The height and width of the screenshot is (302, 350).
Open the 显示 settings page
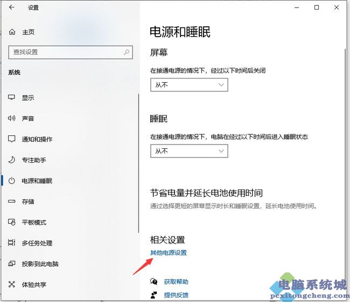(28, 98)
